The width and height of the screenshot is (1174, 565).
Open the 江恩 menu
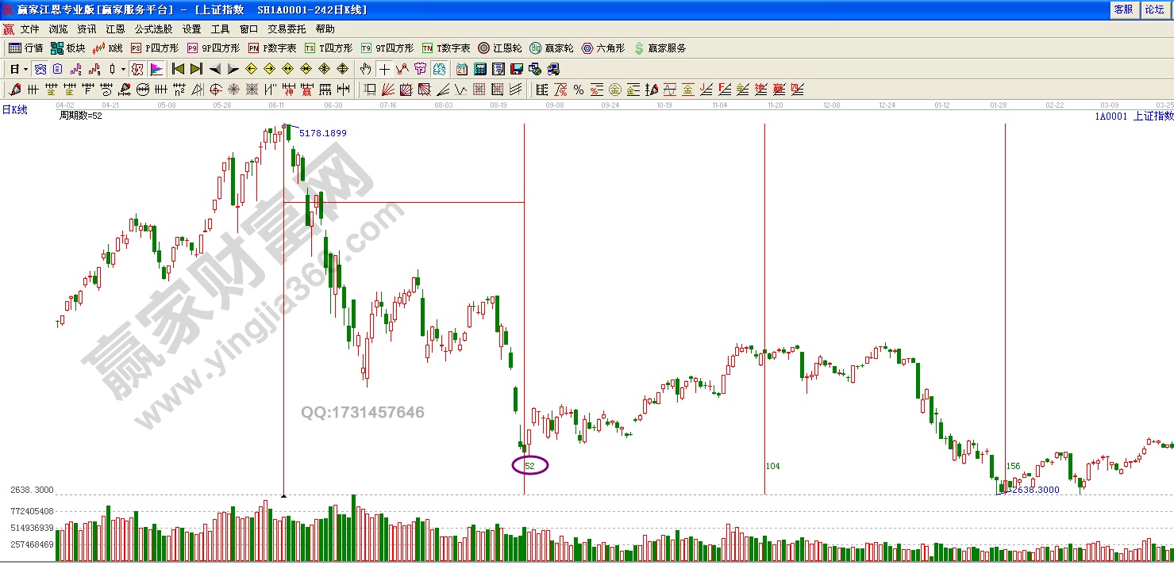[115, 29]
